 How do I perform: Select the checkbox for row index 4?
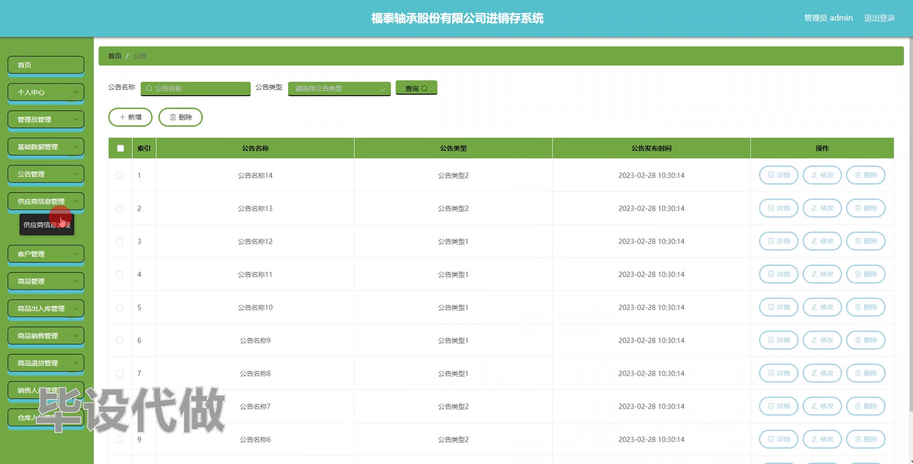click(x=120, y=275)
